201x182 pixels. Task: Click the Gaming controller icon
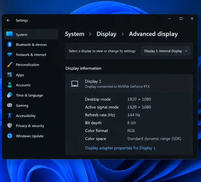tap(10, 105)
